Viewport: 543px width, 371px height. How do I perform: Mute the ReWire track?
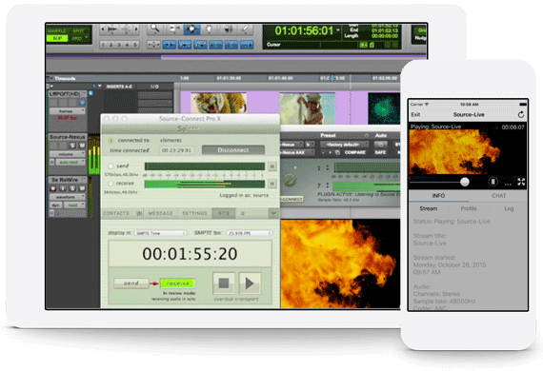pyautogui.click(x=82, y=188)
